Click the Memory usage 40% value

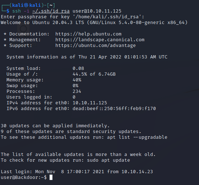(77, 80)
